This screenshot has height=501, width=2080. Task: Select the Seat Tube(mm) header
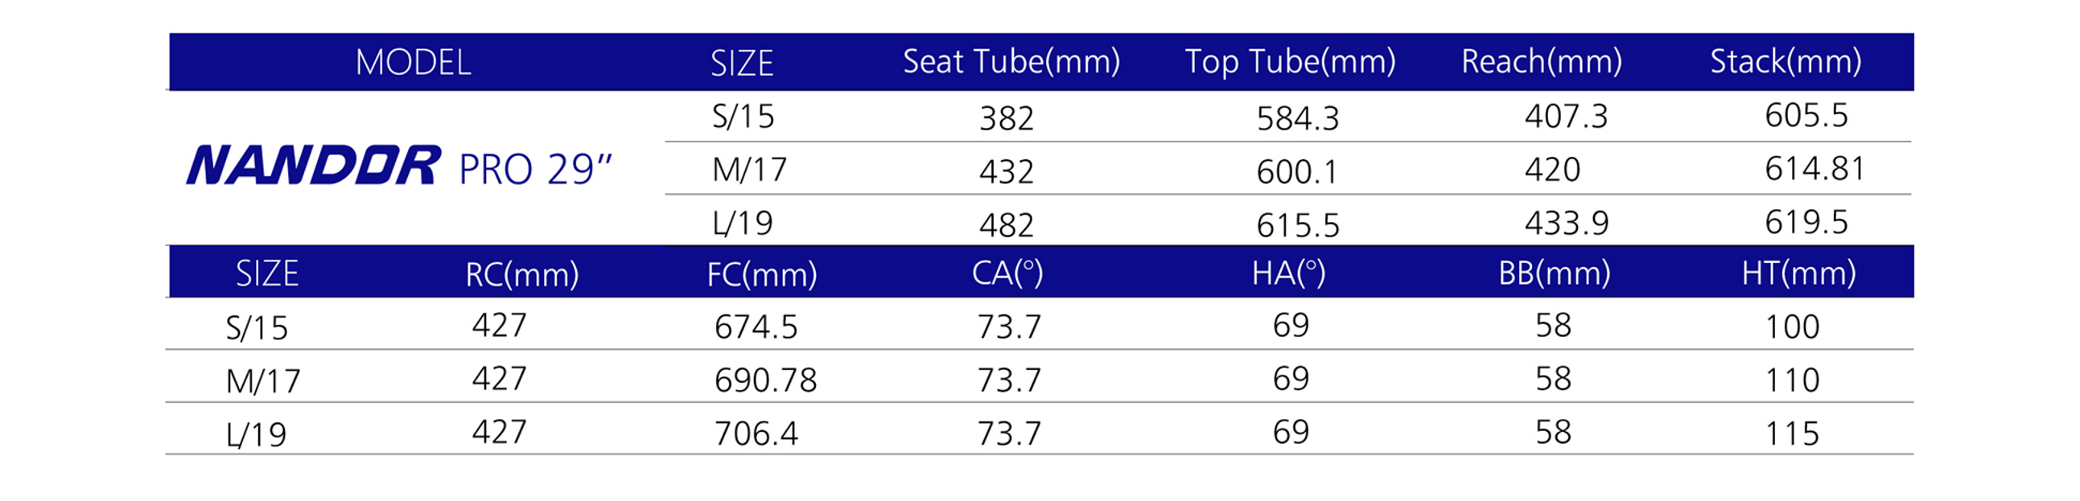point(1011,62)
